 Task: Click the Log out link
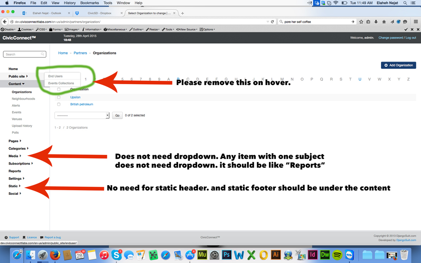[x=411, y=38]
